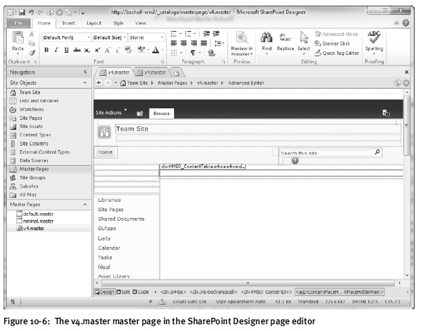The height and width of the screenshot is (331, 421).
Task: Click the Help question mark icon
Action: pos(405,23)
